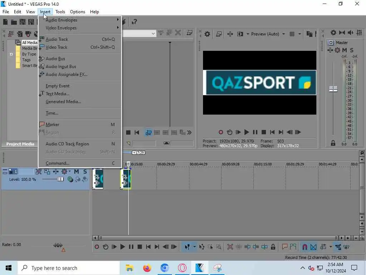
Task: Toggle Automatic Crossfades icon
Action: [x=313, y=247]
